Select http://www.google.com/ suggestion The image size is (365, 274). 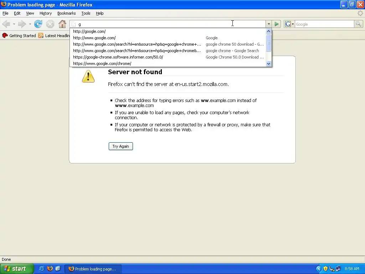pyautogui.click(x=168, y=38)
